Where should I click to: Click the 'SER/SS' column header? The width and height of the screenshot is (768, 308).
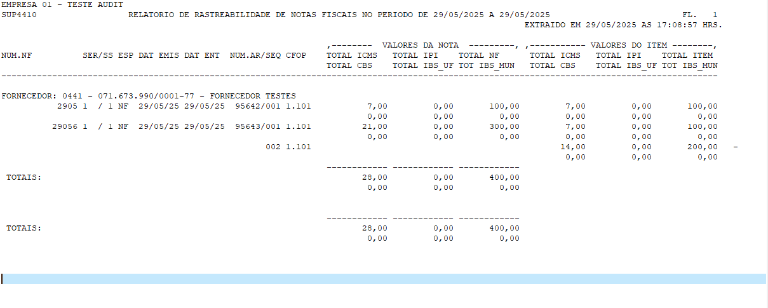(x=98, y=56)
